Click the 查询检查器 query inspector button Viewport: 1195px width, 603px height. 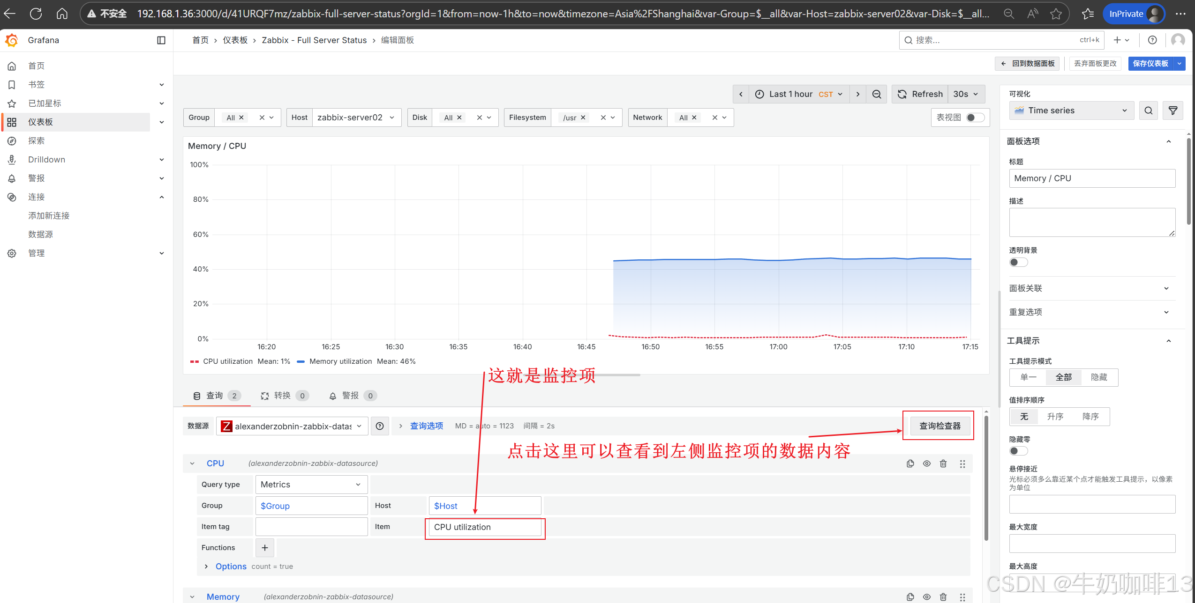click(939, 426)
